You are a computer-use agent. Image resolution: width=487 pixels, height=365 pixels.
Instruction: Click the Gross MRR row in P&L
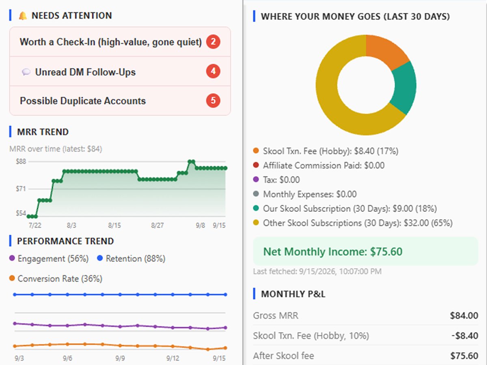[365, 316]
